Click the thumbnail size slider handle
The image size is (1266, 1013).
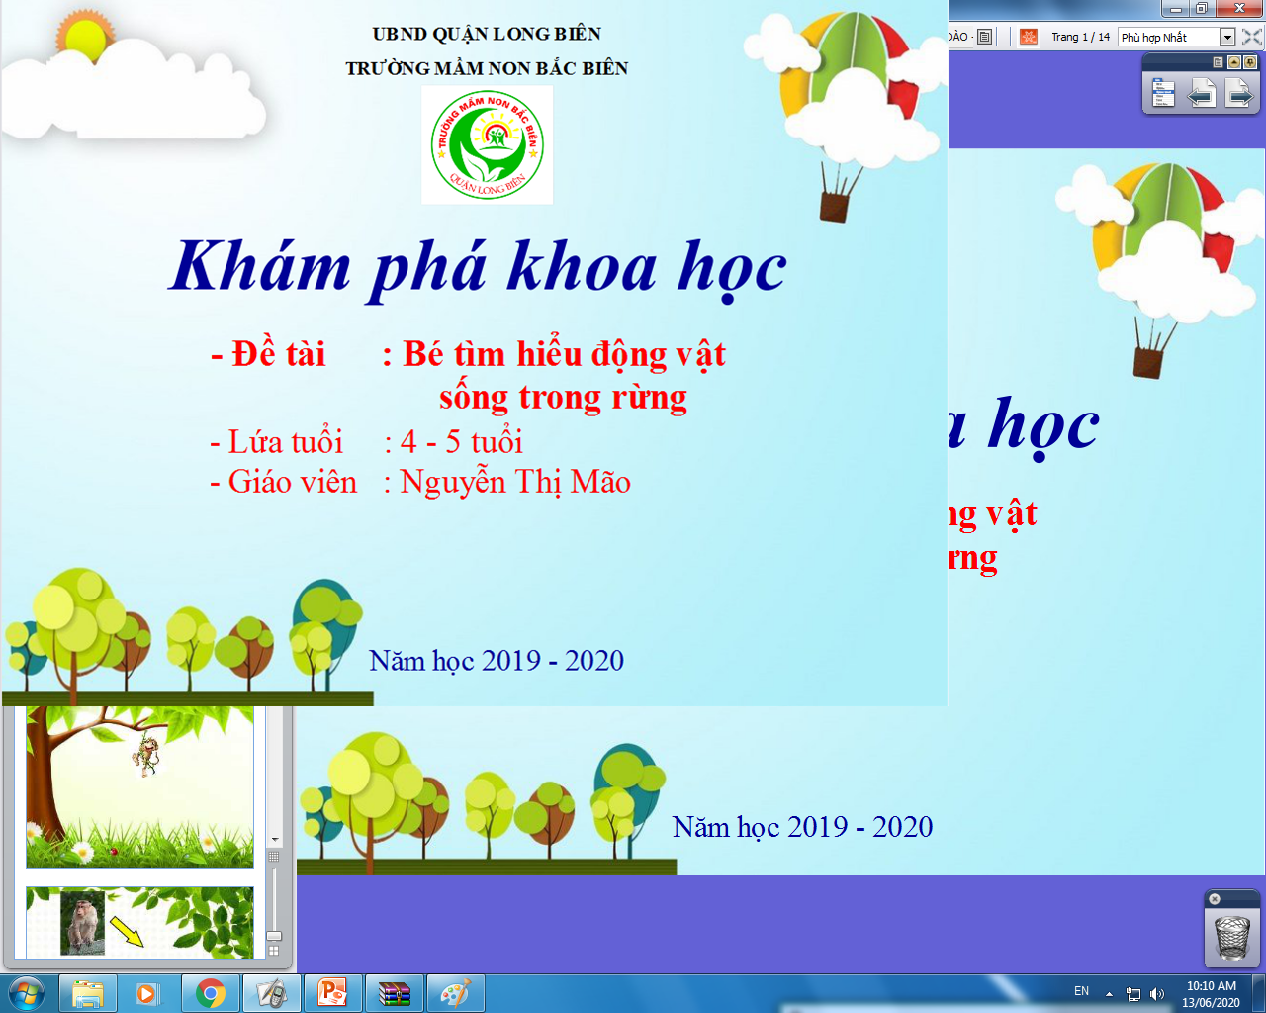(x=274, y=935)
